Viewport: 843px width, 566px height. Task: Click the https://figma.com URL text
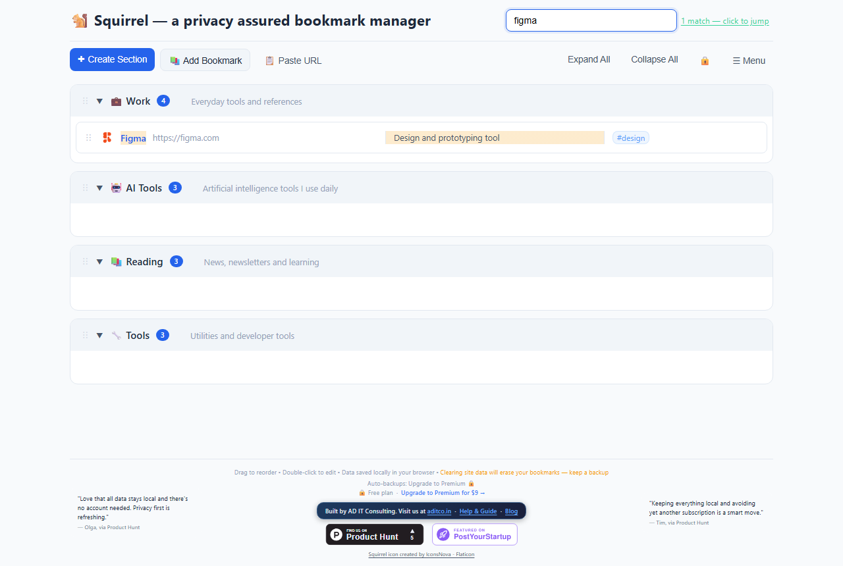pyautogui.click(x=186, y=138)
